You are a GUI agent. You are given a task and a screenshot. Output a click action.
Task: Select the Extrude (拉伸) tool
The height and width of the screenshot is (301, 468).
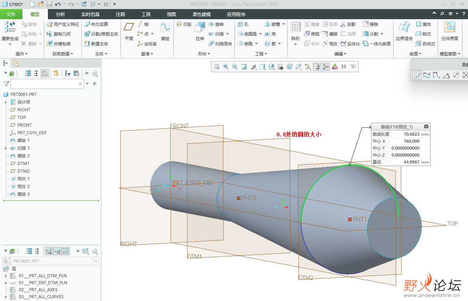pyautogui.click(x=200, y=31)
